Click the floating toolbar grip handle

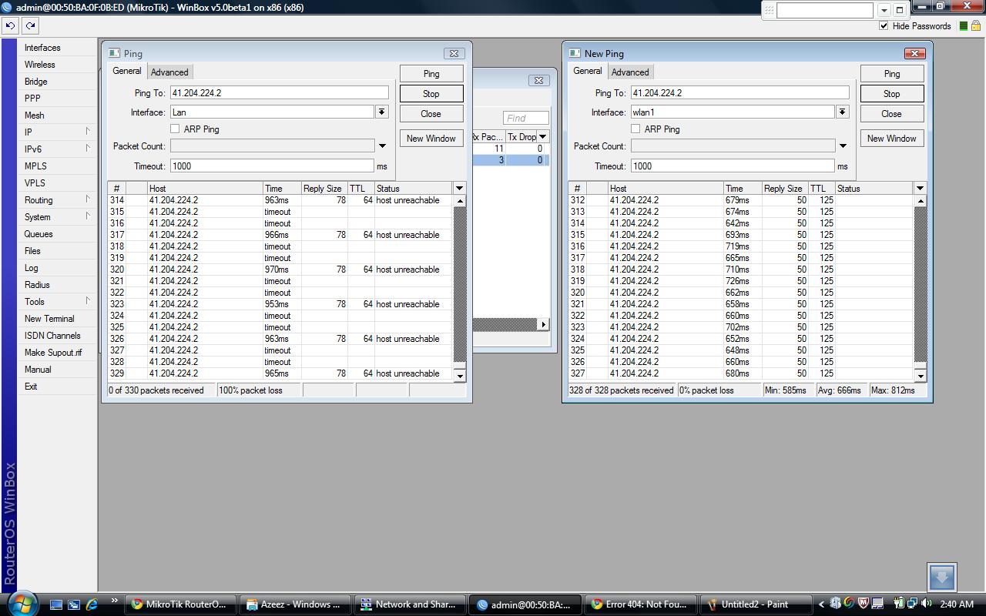[x=768, y=10]
